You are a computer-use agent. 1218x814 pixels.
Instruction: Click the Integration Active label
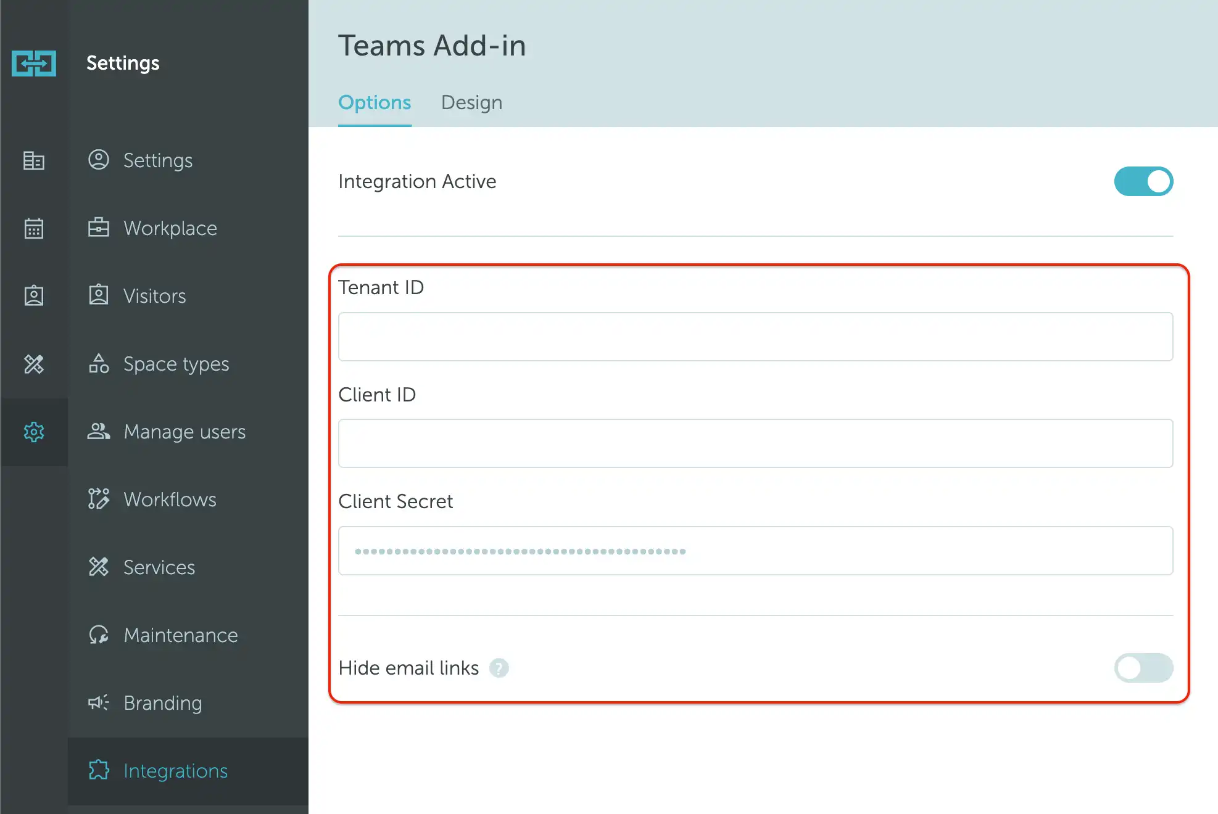coord(417,181)
